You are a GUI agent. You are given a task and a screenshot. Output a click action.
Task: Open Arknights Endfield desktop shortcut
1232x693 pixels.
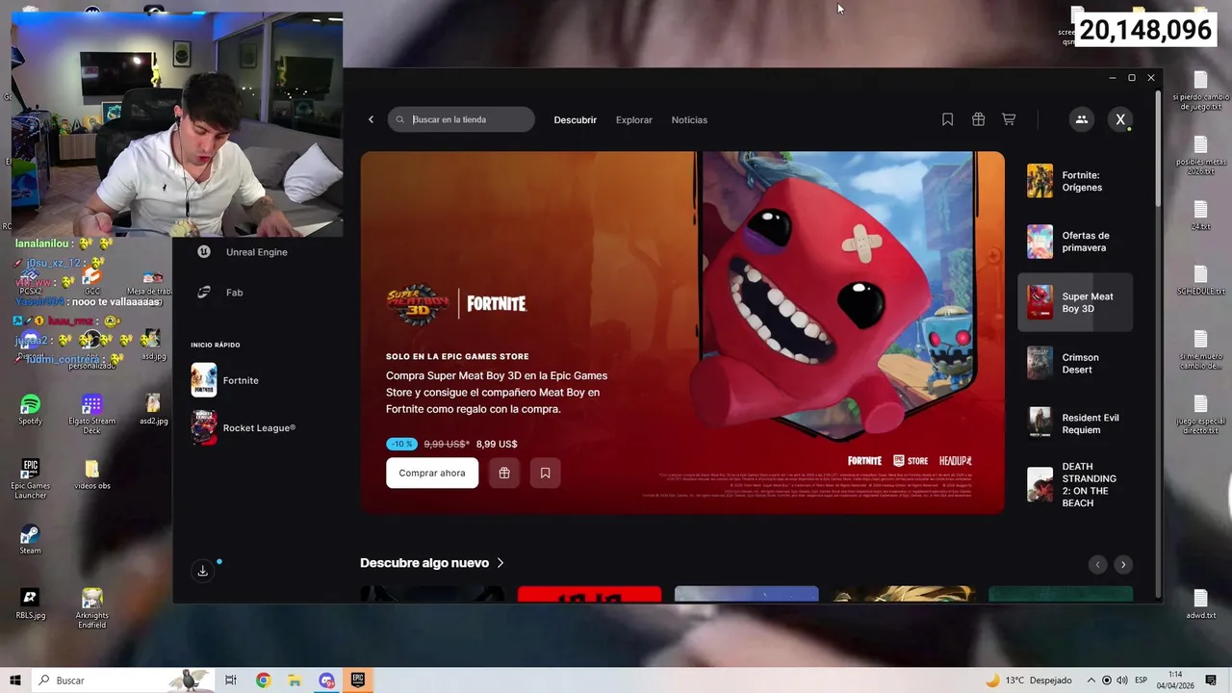(91, 608)
